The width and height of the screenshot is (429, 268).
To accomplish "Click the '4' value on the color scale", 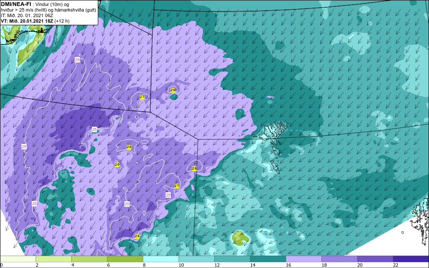I will coord(73,265).
